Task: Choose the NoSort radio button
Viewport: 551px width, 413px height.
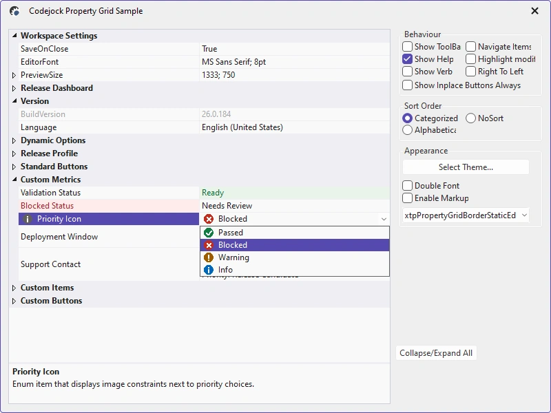Action: pos(471,118)
